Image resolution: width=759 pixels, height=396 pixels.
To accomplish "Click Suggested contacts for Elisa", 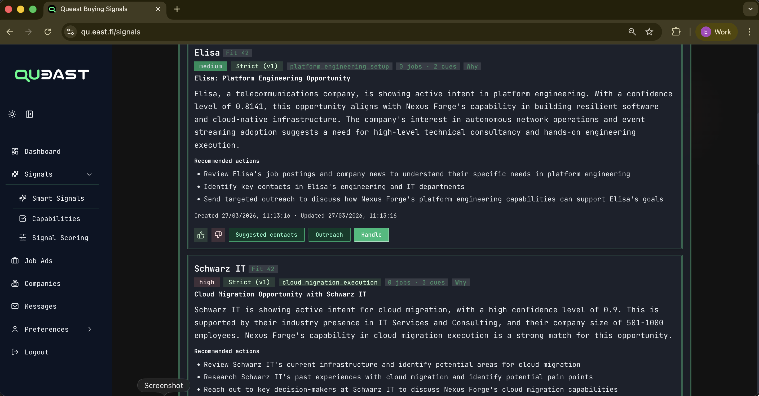I will [x=266, y=235].
